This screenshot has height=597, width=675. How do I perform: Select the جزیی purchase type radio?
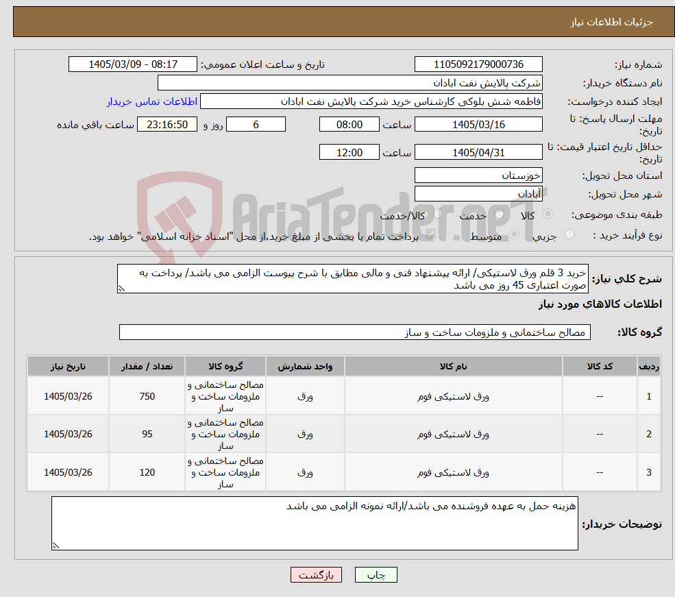pyautogui.click(x=569, y=234)
